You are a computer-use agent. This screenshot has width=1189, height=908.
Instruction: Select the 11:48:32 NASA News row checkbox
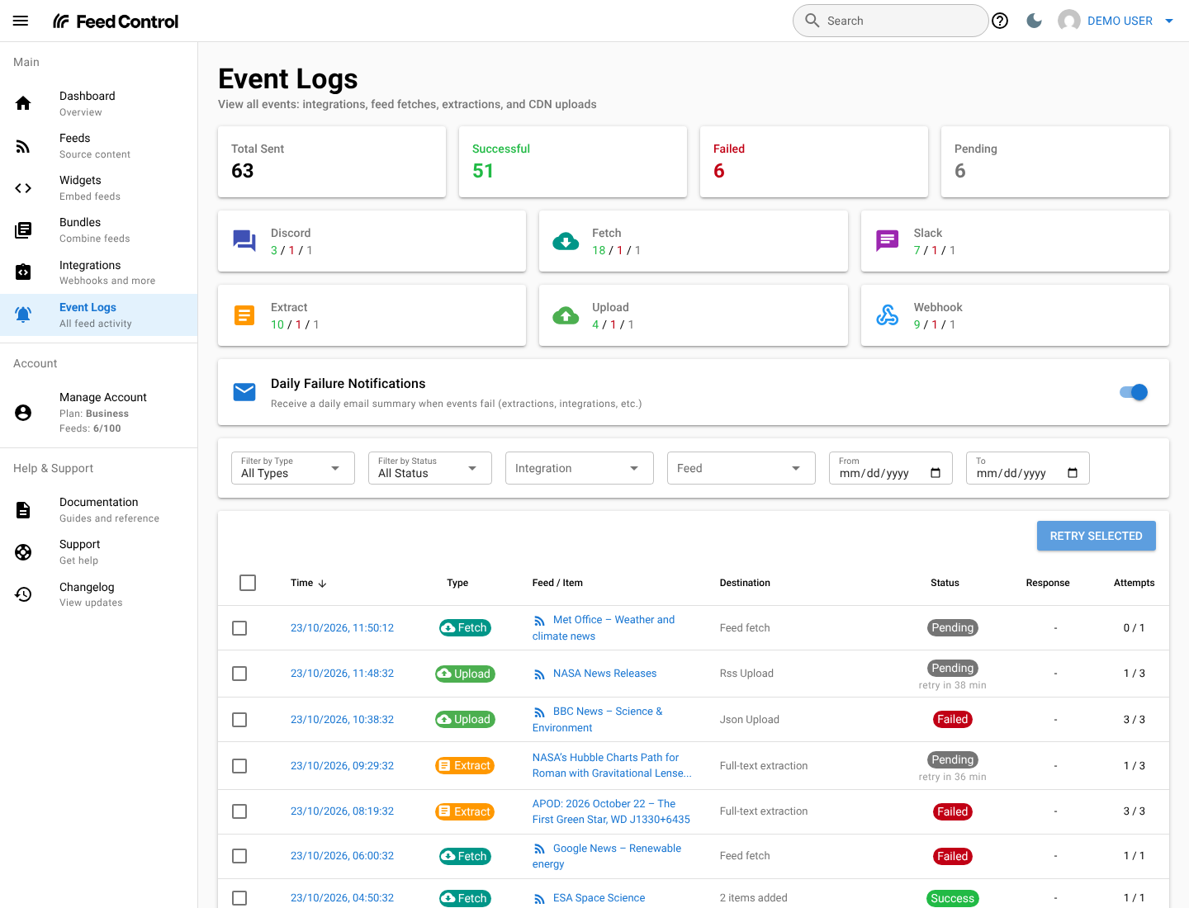point(239,674)
